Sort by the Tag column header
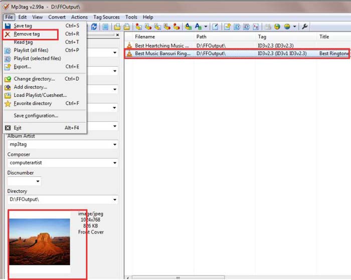 coord(286,37)
